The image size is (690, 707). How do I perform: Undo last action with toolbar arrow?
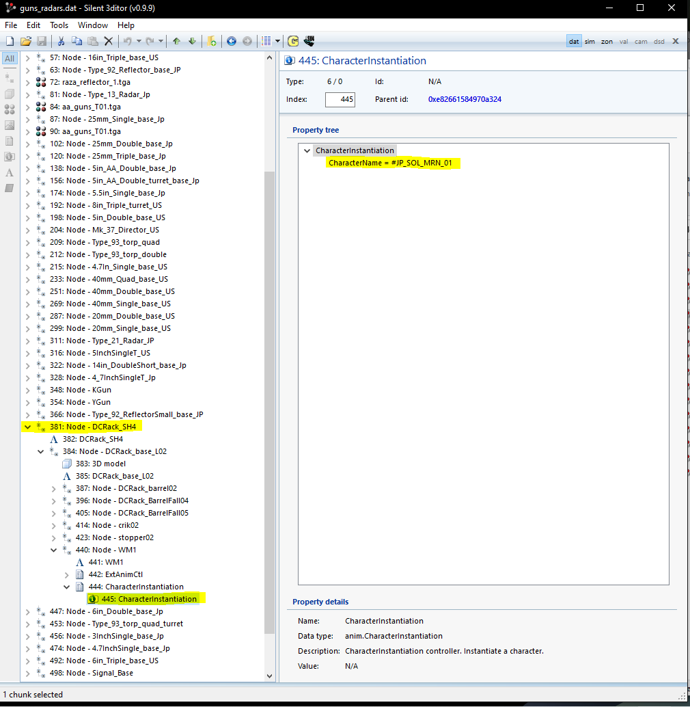[128, 42]
